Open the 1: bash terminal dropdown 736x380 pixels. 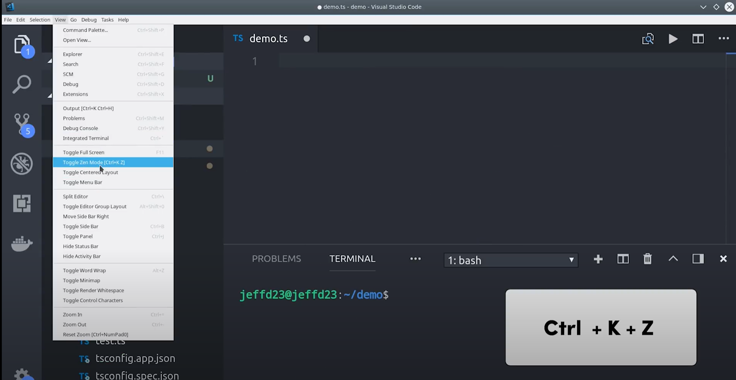click(x=511, y=260)
